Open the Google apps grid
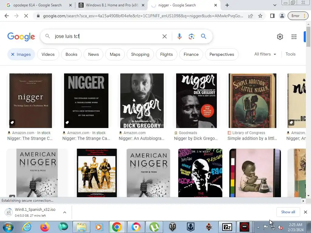Image resolution: width=311 pixels, height=233 pixels. [x=294, y=37]
